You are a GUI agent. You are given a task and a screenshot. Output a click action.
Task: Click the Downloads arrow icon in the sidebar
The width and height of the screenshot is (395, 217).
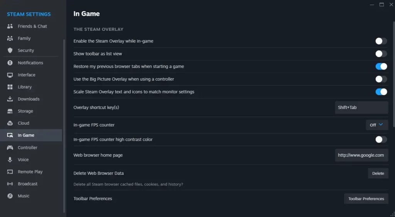click(x=10, y=99)
